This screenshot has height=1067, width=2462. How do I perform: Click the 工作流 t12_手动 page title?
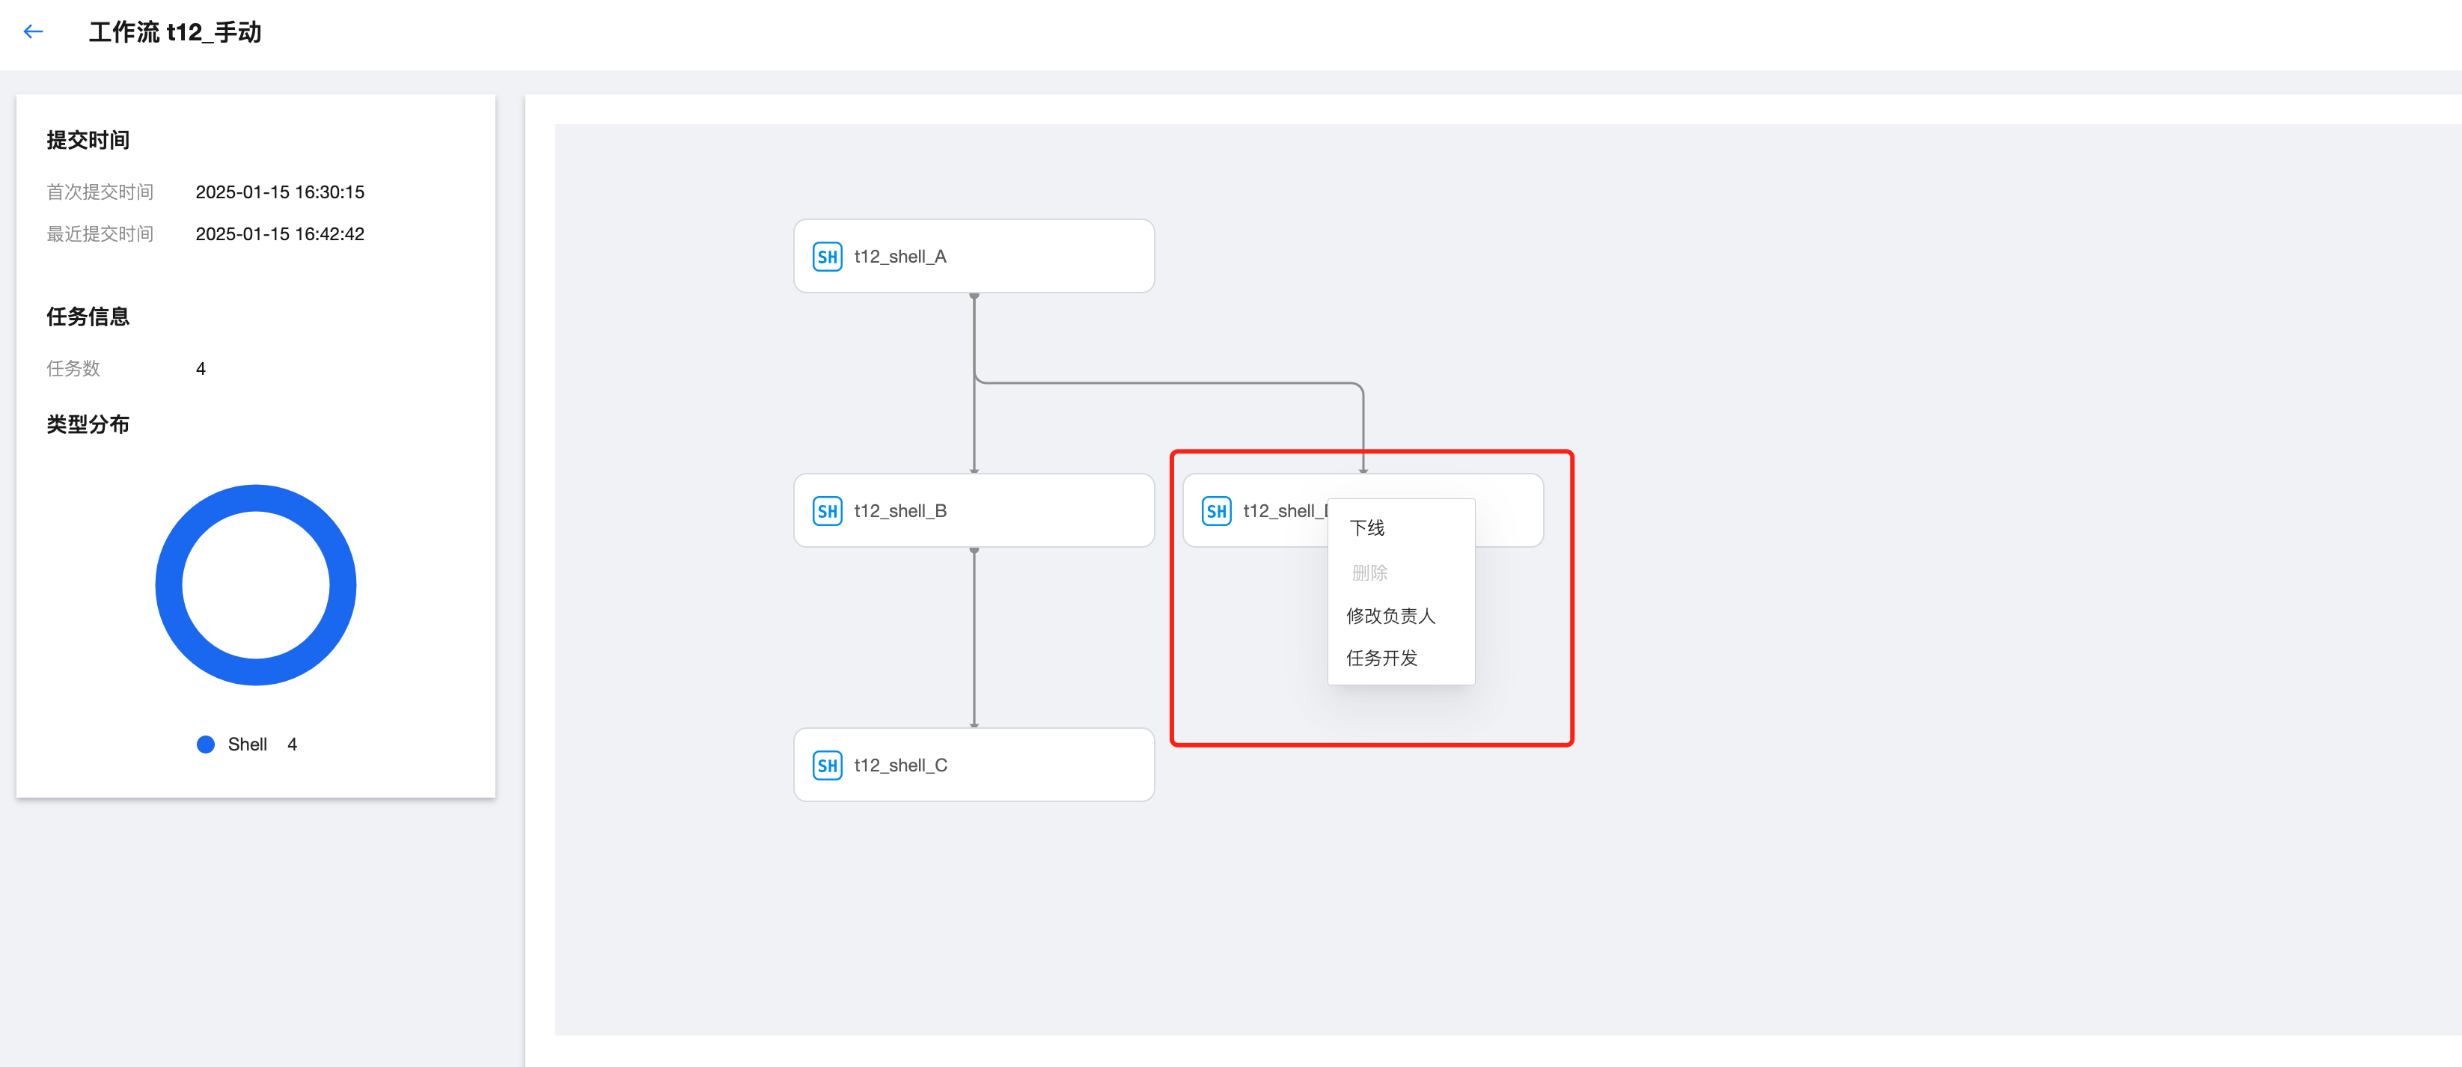(x=175, y=31)
